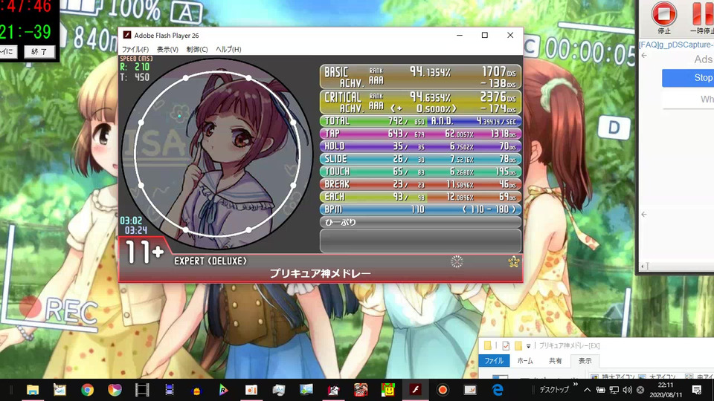This screenshot has height=401, width=714.
Task: Open Google Chrome from the taskbar
Action: point(88,390)
